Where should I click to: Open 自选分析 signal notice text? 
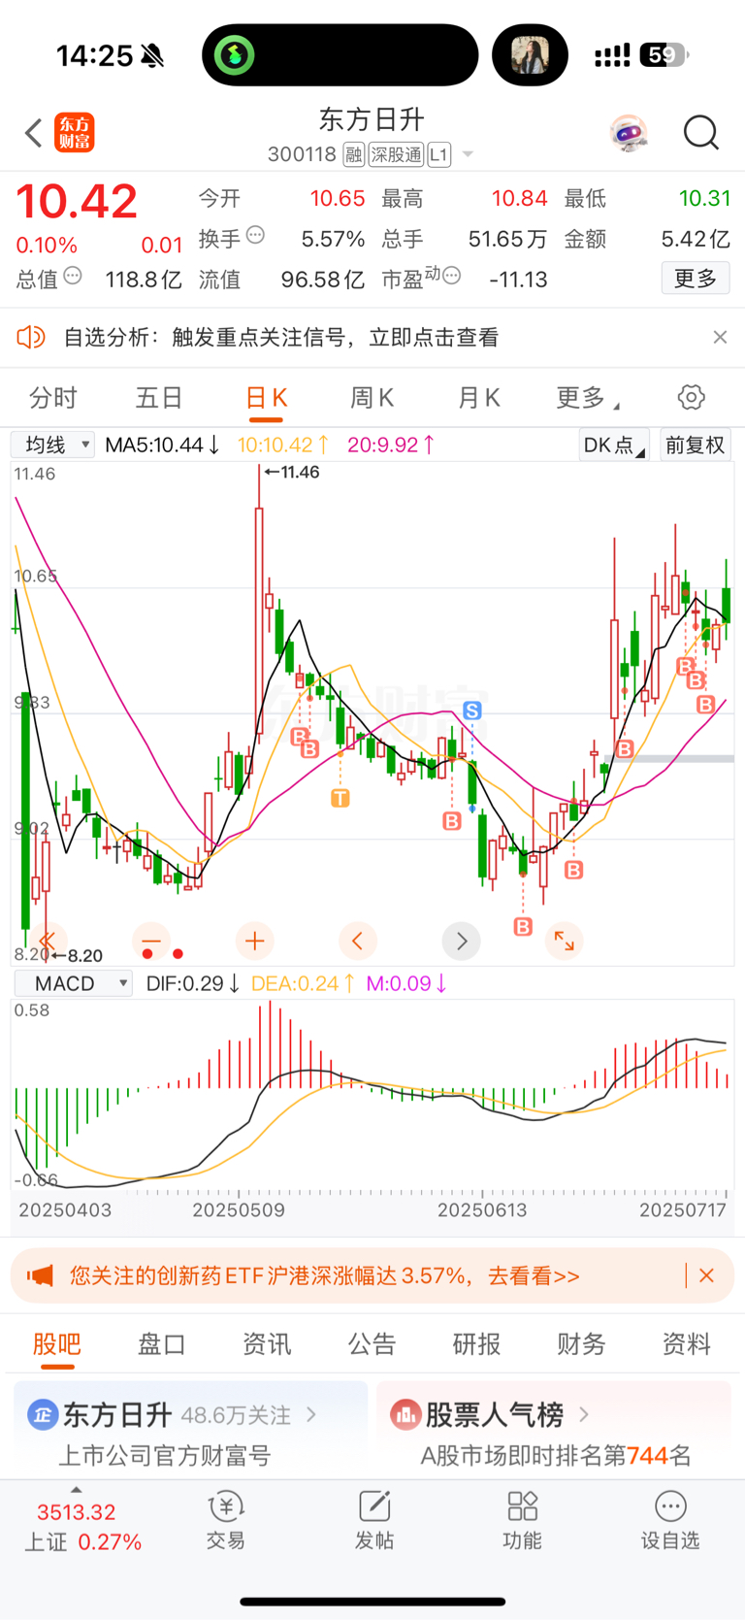point(281,338)
